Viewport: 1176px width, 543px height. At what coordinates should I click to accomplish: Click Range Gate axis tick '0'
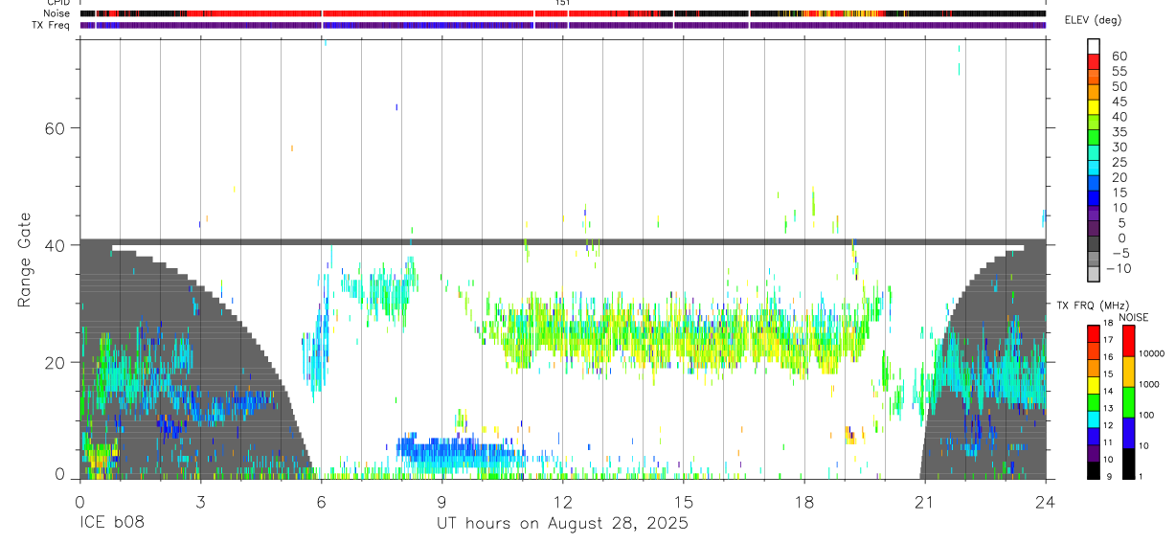57,474
